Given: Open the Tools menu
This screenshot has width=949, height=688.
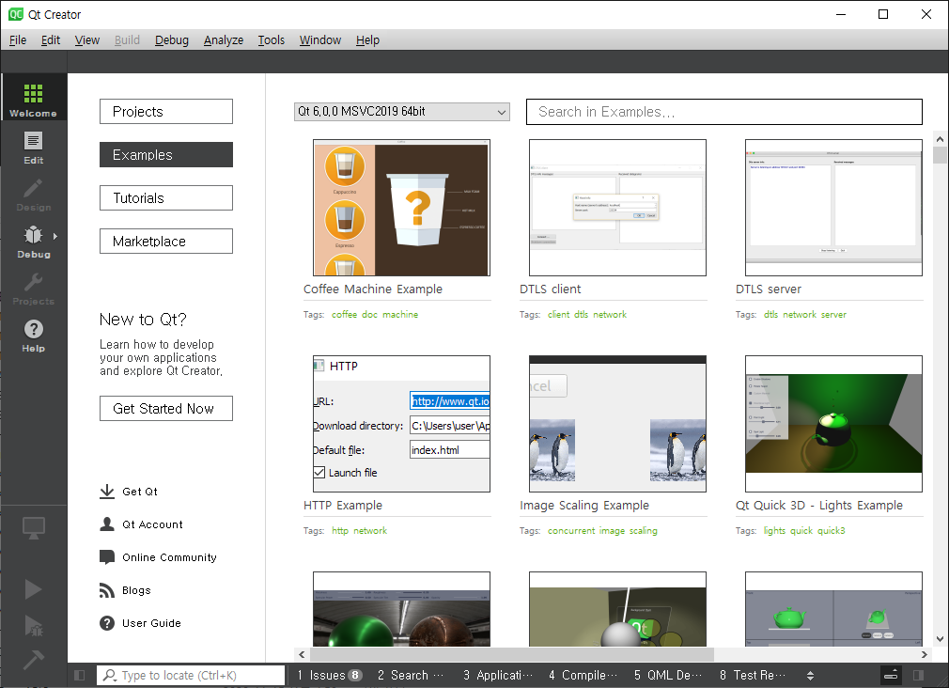Looking at the screenshot, I should [x=272, y=40].
